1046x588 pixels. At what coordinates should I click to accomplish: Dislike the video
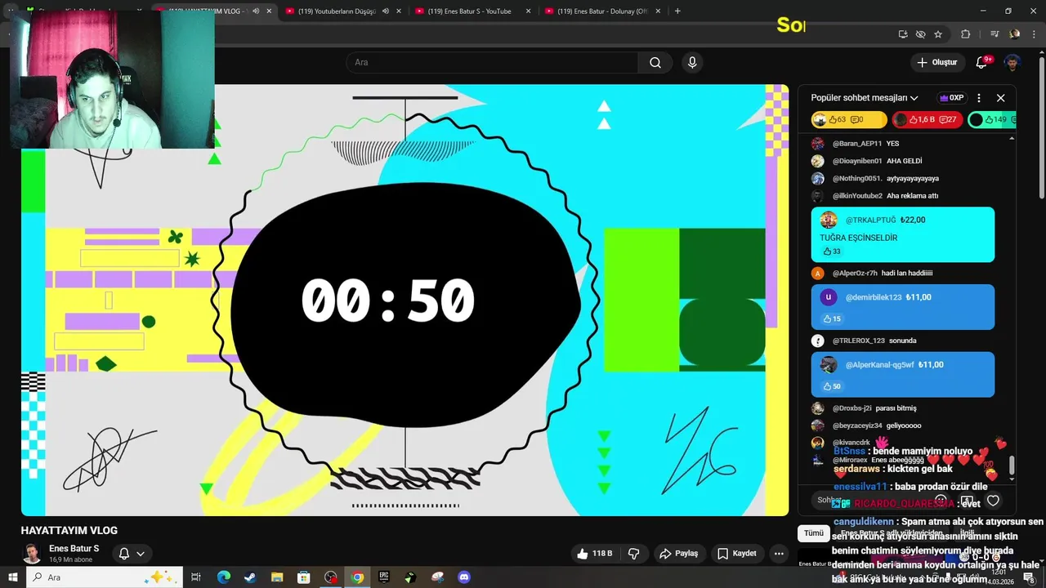(633, 554)
